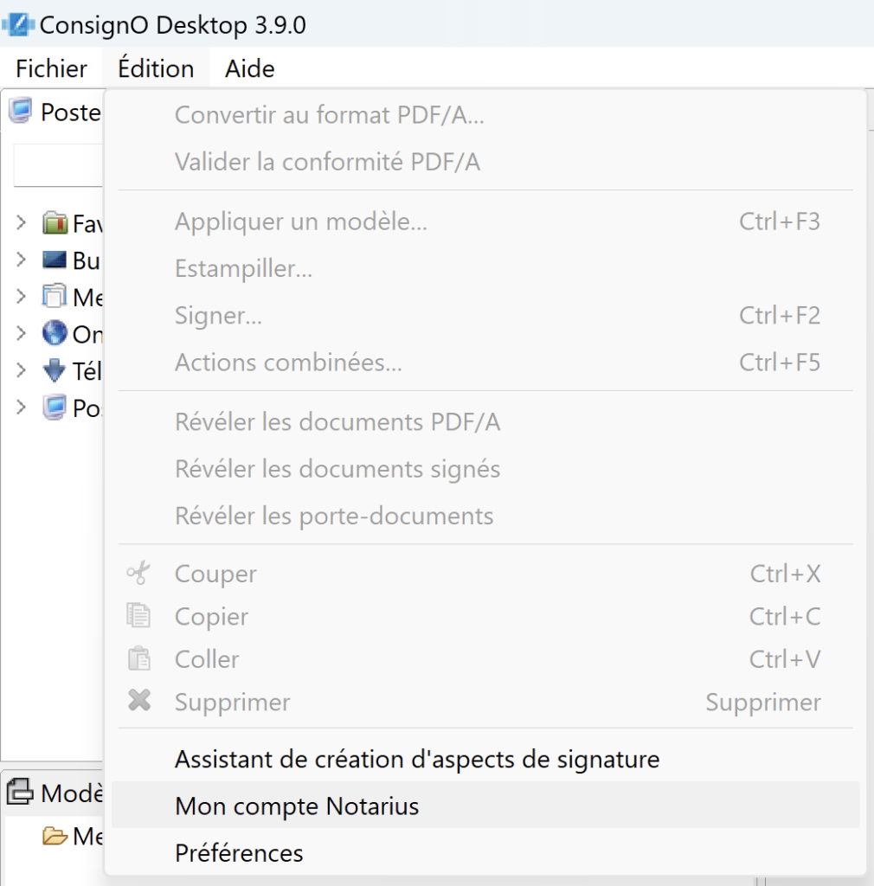Expand the Favoris tree node
Image resolution: width=874 pixels, height=886 pixels.
pos(20,223)
